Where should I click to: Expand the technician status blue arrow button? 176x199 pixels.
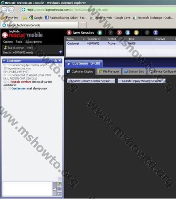tap(61, 52)
